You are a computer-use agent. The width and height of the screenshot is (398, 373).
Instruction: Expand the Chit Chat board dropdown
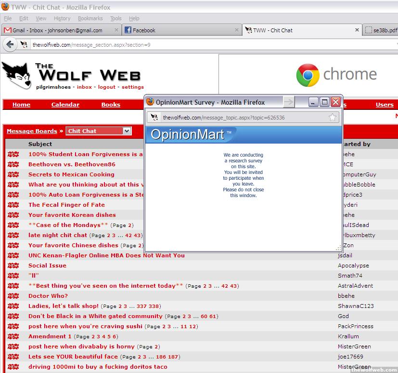point(127,131)
